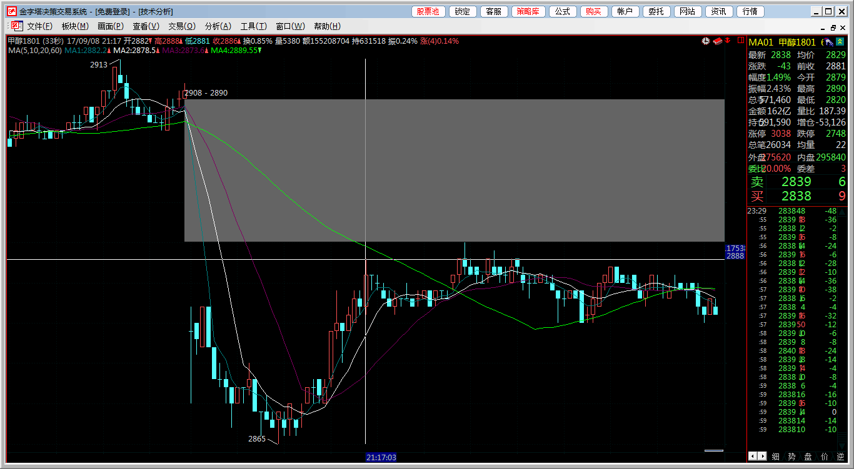Open the 策略库 button

pyautogui.click(x=529, y=11)
